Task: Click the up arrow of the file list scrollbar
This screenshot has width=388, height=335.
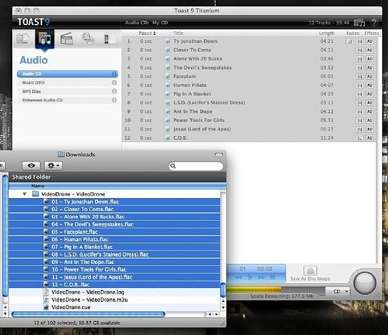Action: tap(223, 301)
